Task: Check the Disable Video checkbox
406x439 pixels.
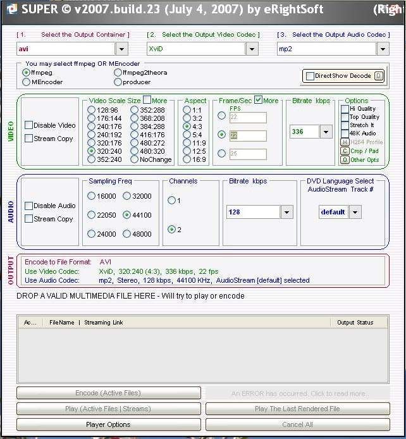Action: 28,125
